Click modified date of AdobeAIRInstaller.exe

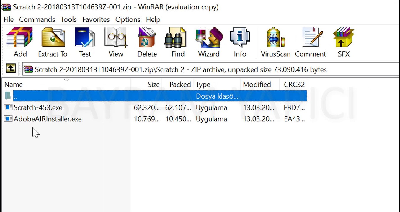259,119
